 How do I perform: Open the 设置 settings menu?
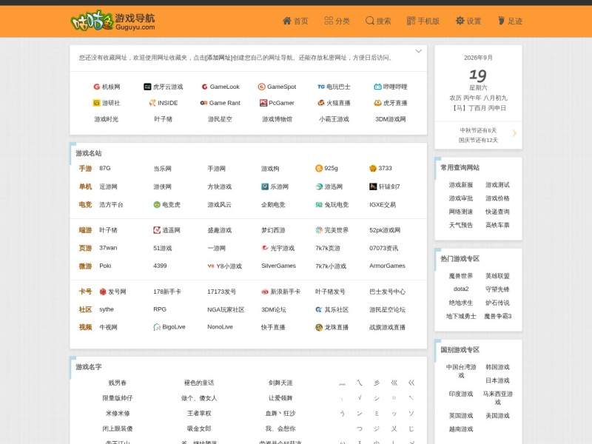tap(468, 21)
